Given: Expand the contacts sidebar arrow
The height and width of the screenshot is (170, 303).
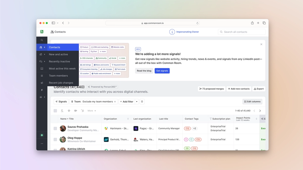Looking at the screenshot, I should point(44,47).
